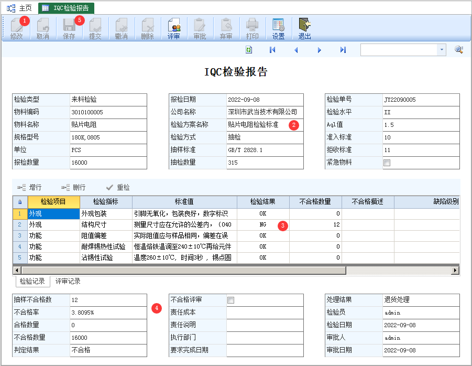Switch to the 主页 tab
This screenshot has width=472, height=366.
(x=19, y=8)
